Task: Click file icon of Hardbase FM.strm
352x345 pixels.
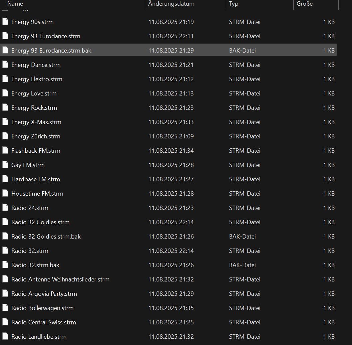Action: tap(5, 179)
